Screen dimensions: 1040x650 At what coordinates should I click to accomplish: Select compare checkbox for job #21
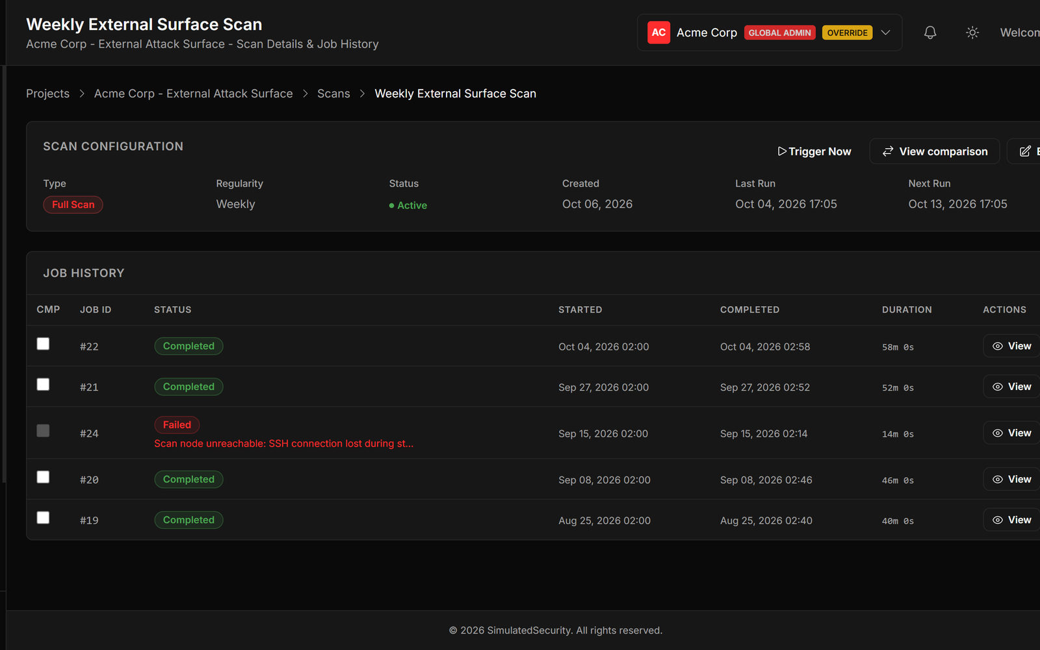tap(43, 384)
